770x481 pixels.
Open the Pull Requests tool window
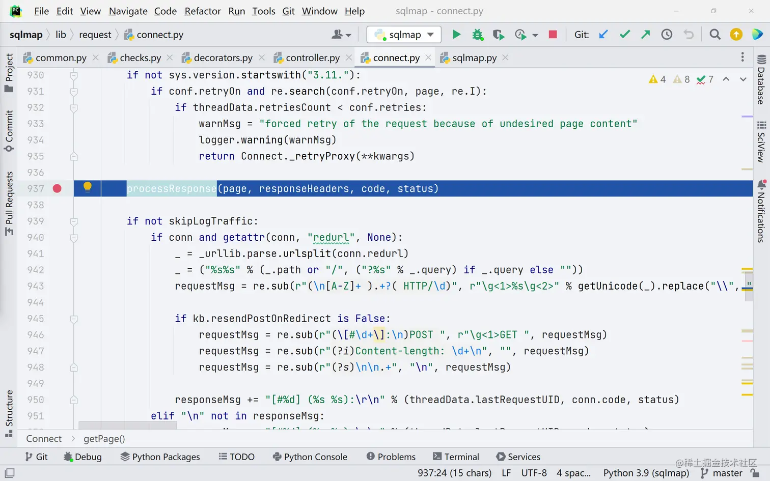click(x=9, y=203)
